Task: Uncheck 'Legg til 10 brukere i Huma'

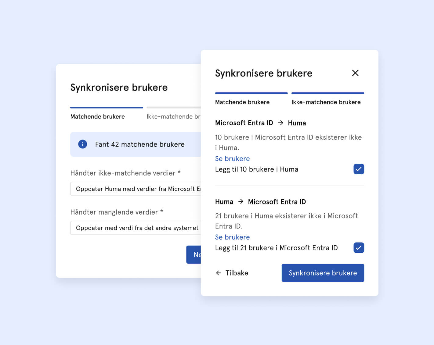Action: pyautogui.click(x=359, y=169)
